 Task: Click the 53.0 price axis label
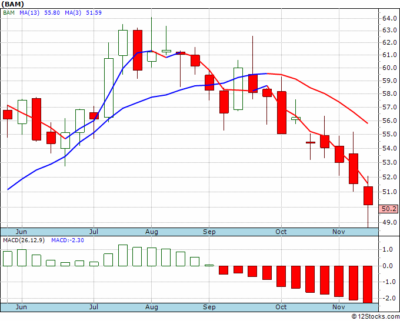click(x=389, y=162)
